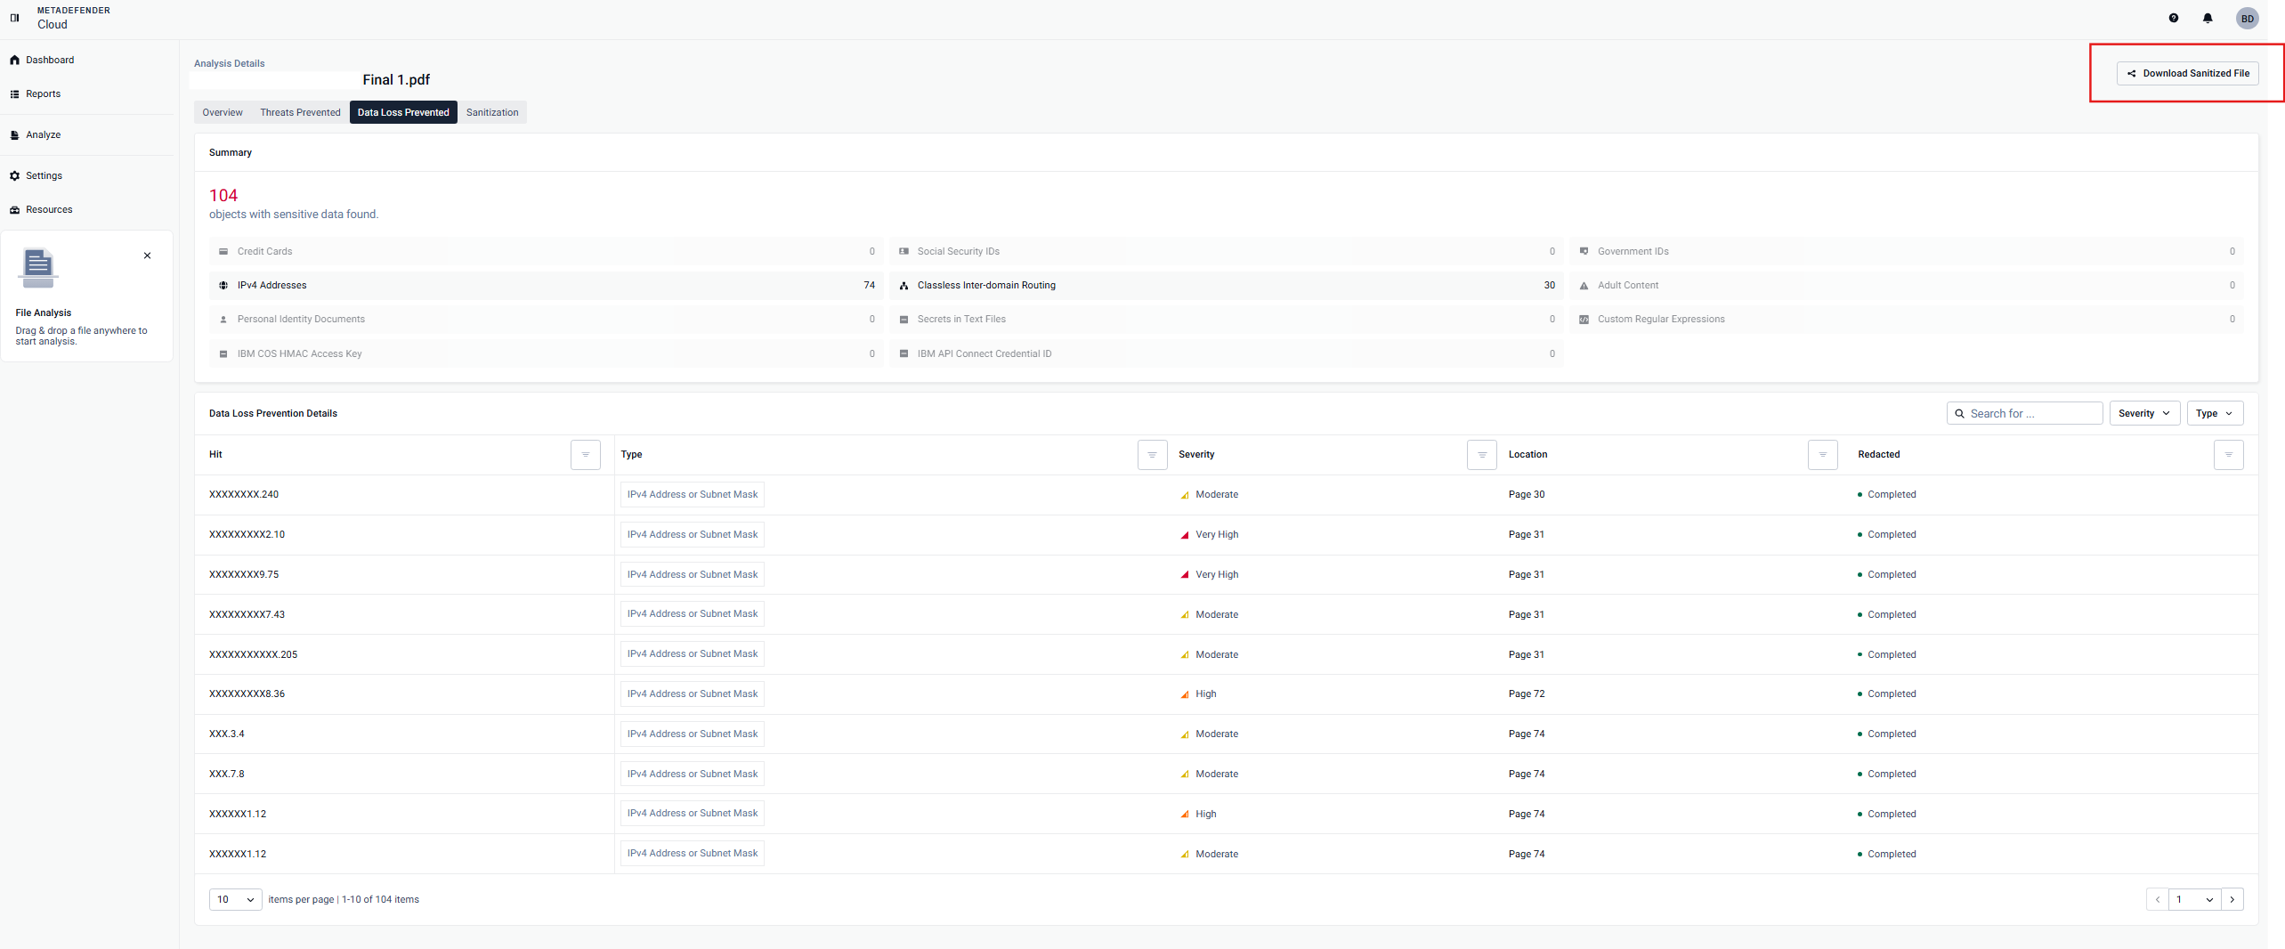Open the BD user avatar menu
Viewport: 2285px width, 949px height.
click(2247, 19)
